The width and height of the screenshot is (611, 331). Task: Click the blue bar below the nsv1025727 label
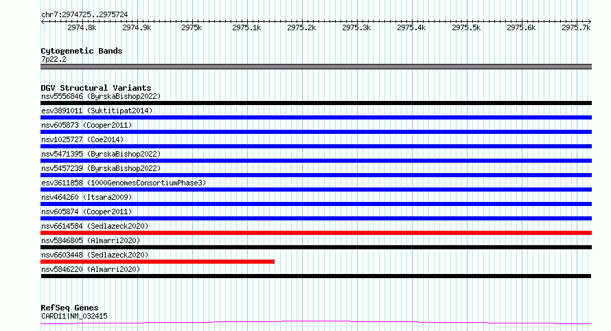click(316, 146)
